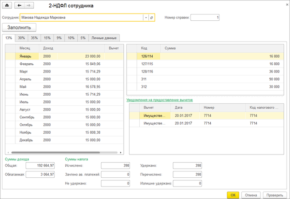Image resolution: width=290 pixels, height=199 pixels.
Task: Go to the home page icon
Action: (7, 5)
